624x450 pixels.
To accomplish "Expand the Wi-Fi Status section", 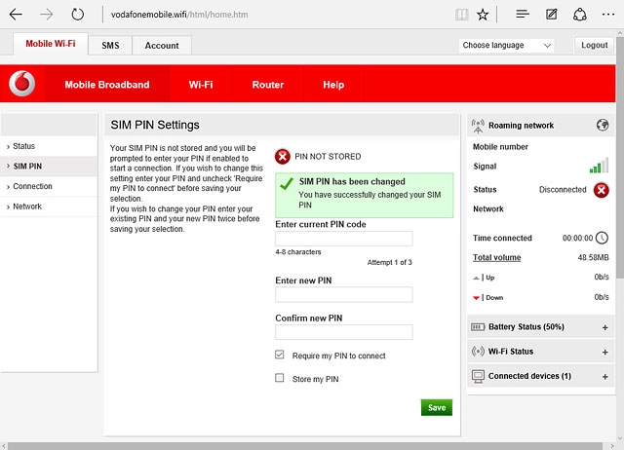I will pyautogui.click(x=604, y=352).
